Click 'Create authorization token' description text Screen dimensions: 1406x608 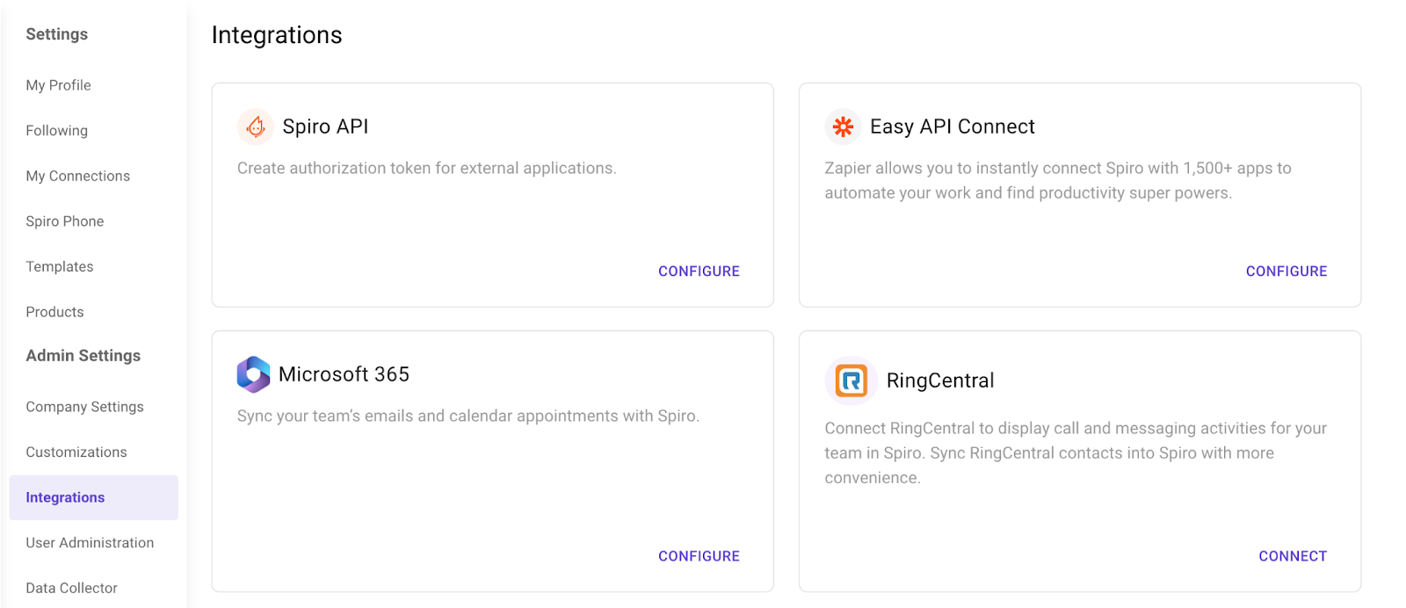[x=427, y=168]
